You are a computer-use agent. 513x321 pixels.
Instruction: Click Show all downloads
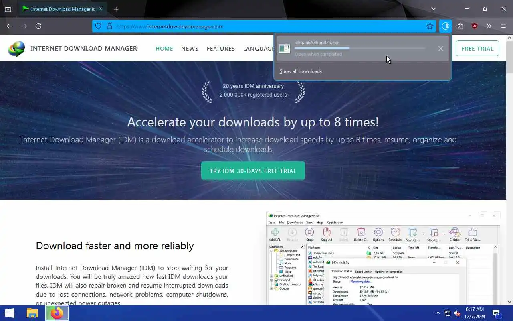[x=301, y=71]
